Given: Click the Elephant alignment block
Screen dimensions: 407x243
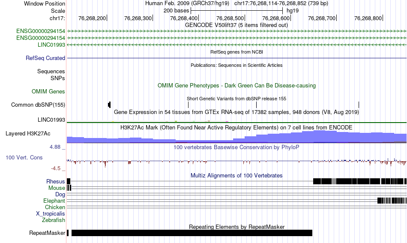Looking at the screenshot, I should (x=392, y=201).
